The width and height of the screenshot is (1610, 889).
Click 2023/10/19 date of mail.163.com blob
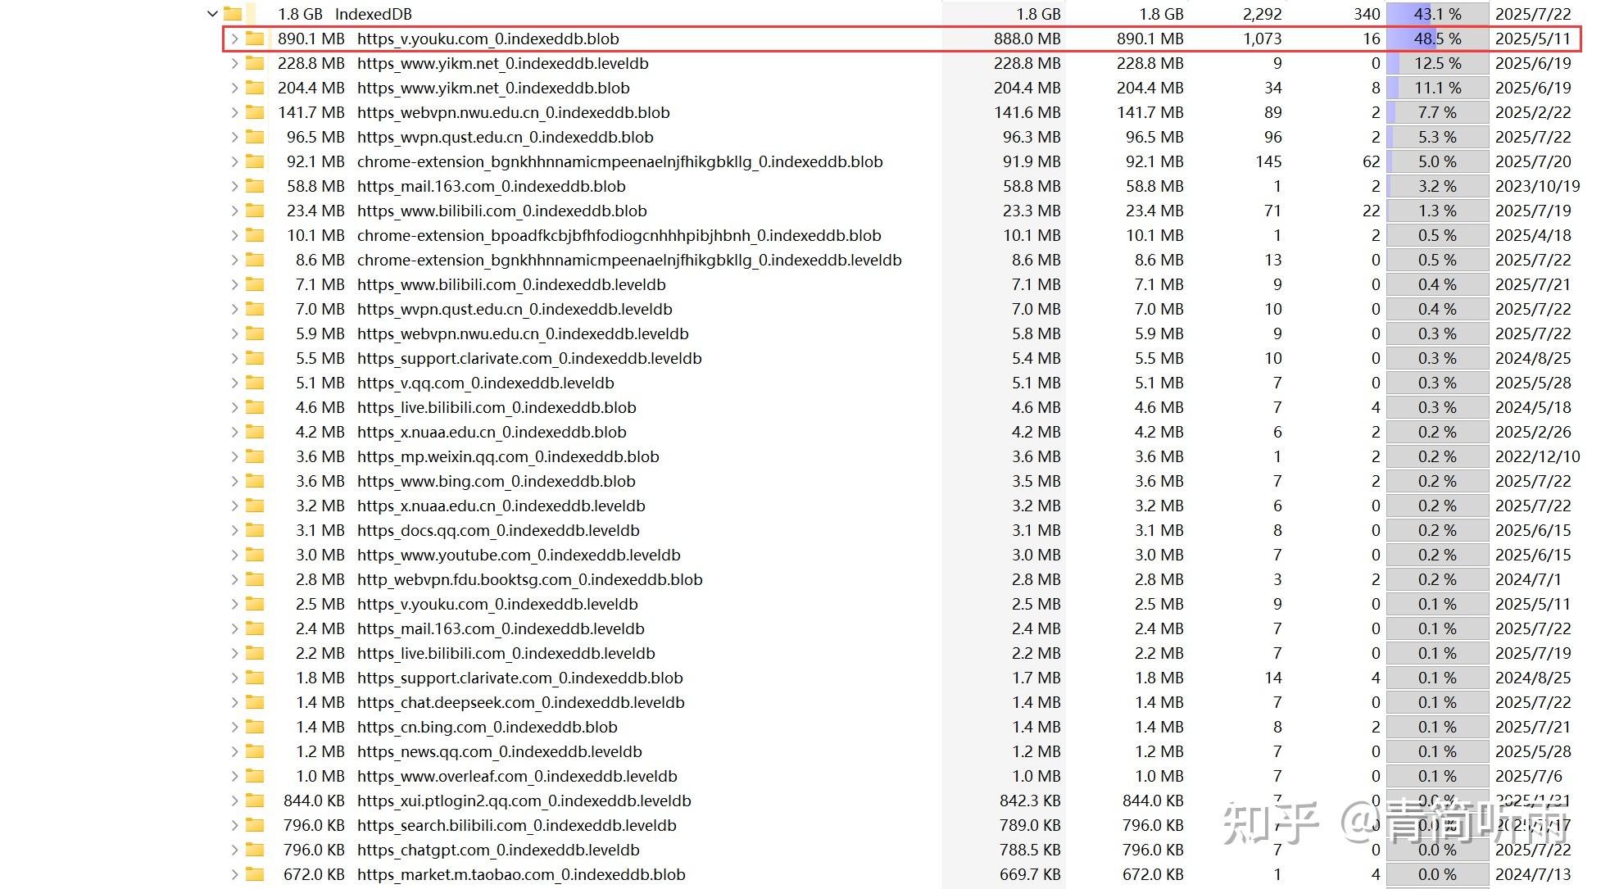pos(1537,186)
